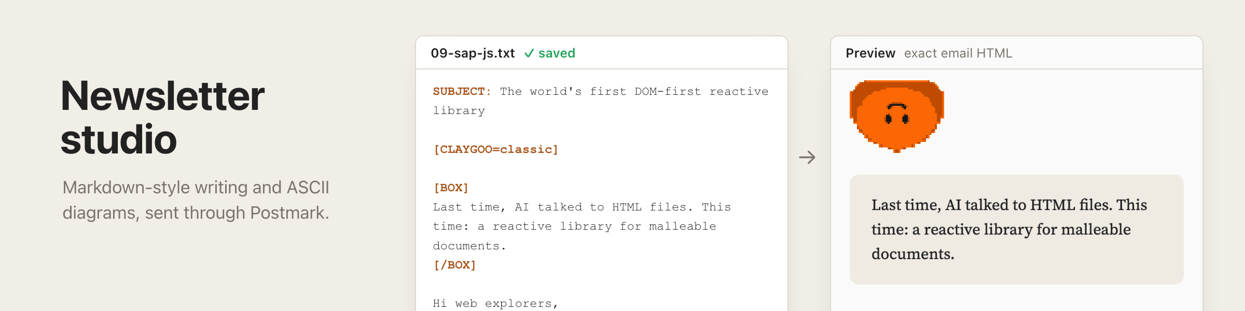Image resolution: width=1245 pixels, height=311 pixels.
Task: Click the word library in subject
Action: (x=459, y=111)
